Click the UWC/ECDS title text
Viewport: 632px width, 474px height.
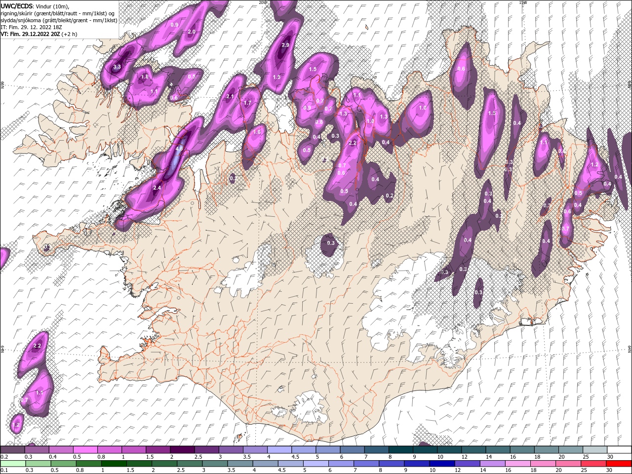point(17,6)
